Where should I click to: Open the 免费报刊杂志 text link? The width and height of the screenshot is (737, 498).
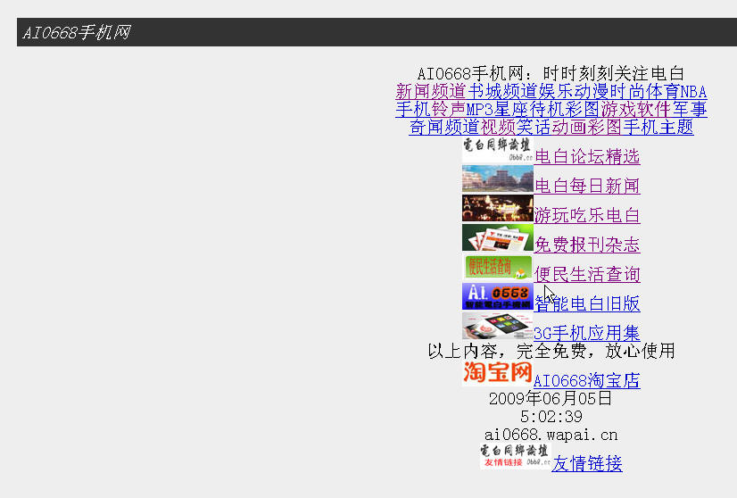click(x=587, y=245)
